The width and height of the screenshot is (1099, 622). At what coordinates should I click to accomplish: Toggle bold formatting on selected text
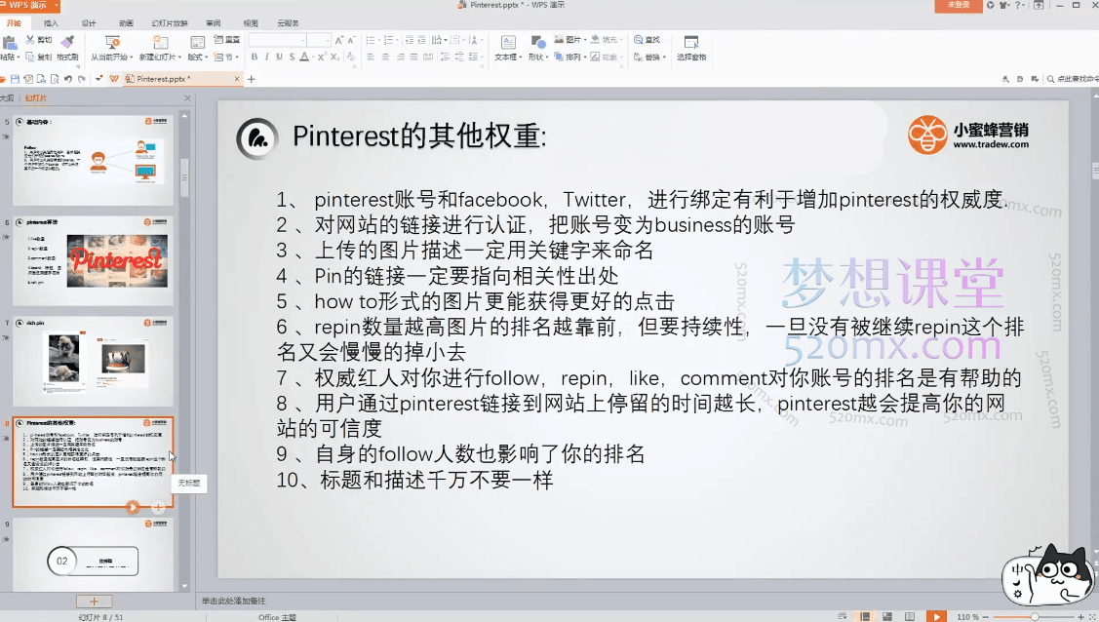[255, 56]
